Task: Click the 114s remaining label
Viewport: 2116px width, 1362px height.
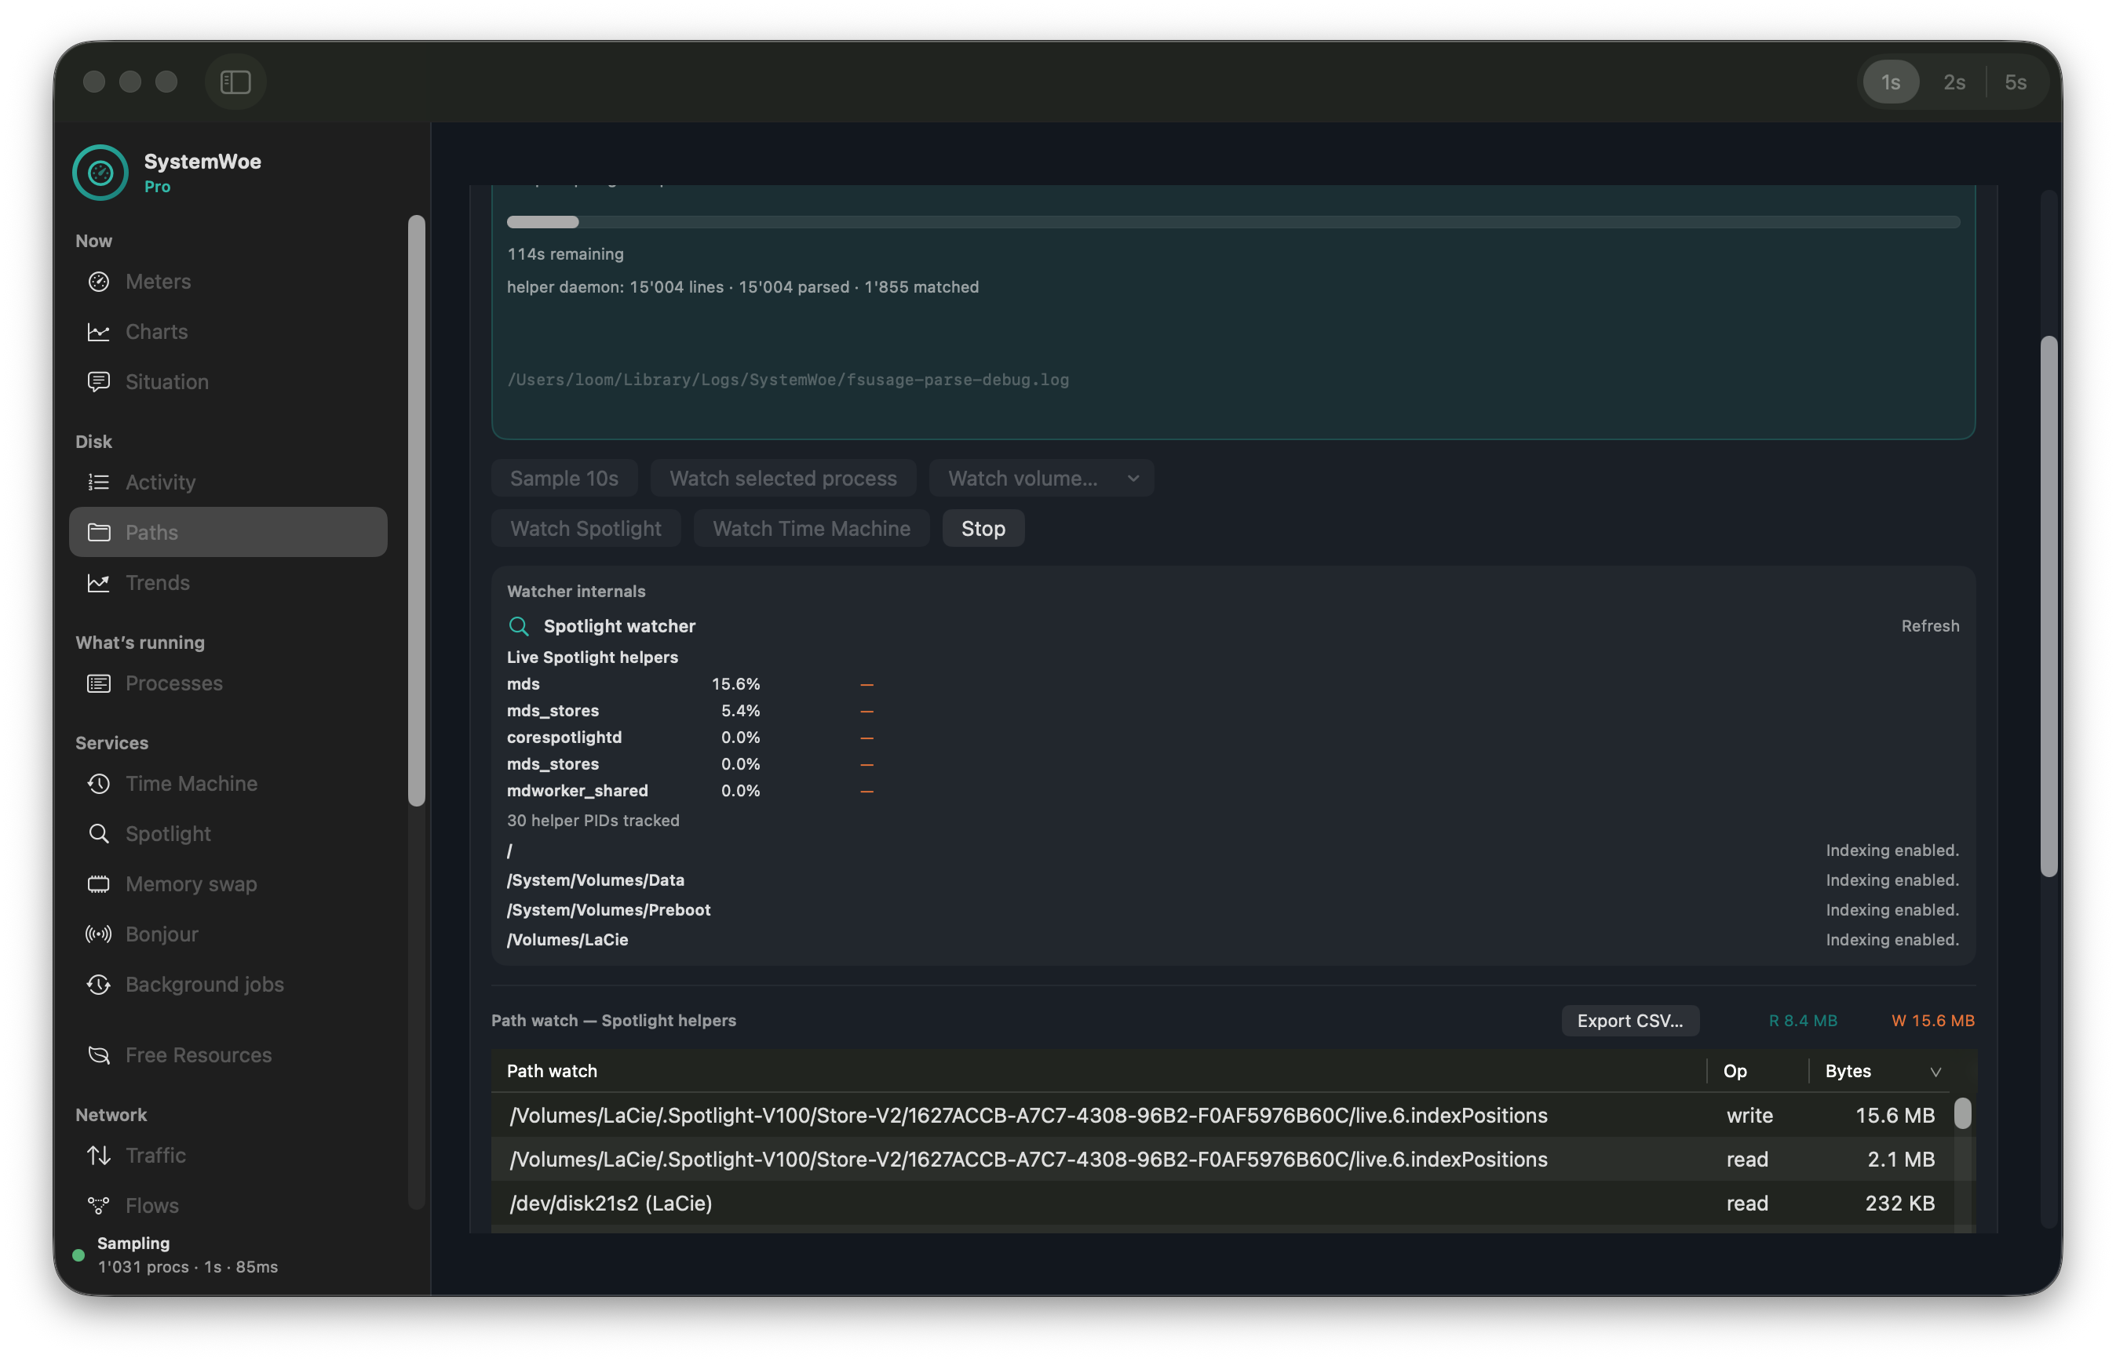Action: (x=565, y=255)
